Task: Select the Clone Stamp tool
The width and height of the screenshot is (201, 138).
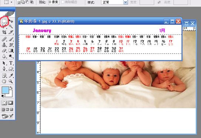Action: [4, 45]
